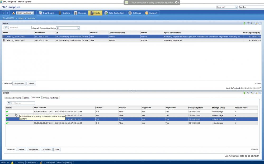Open the Dashboard menu

46,13
